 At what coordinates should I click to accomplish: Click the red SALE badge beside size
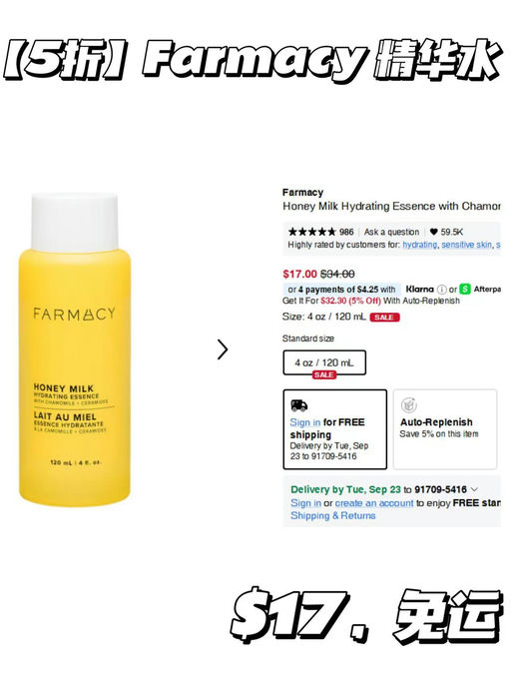pos(384,318)
